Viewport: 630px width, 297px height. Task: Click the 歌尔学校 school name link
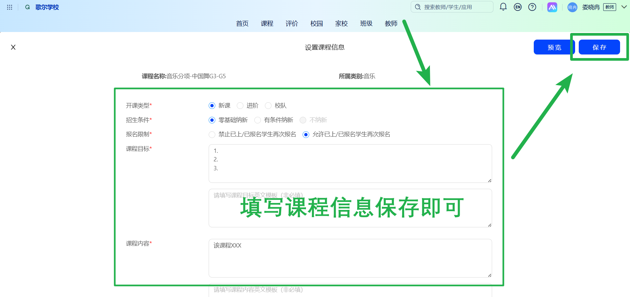(x=47, y=7)
